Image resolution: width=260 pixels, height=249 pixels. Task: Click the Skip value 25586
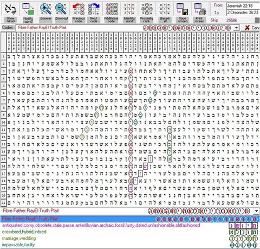(231, 20)
